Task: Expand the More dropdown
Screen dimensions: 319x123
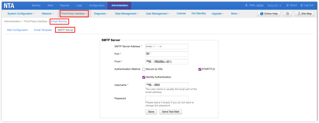Action: 235,14
